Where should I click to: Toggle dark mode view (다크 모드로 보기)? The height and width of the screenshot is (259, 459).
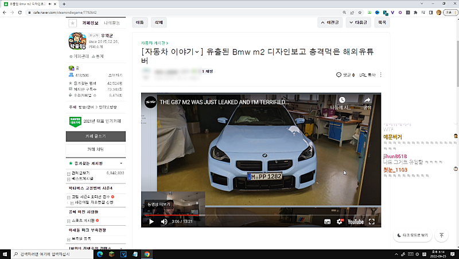413,236
